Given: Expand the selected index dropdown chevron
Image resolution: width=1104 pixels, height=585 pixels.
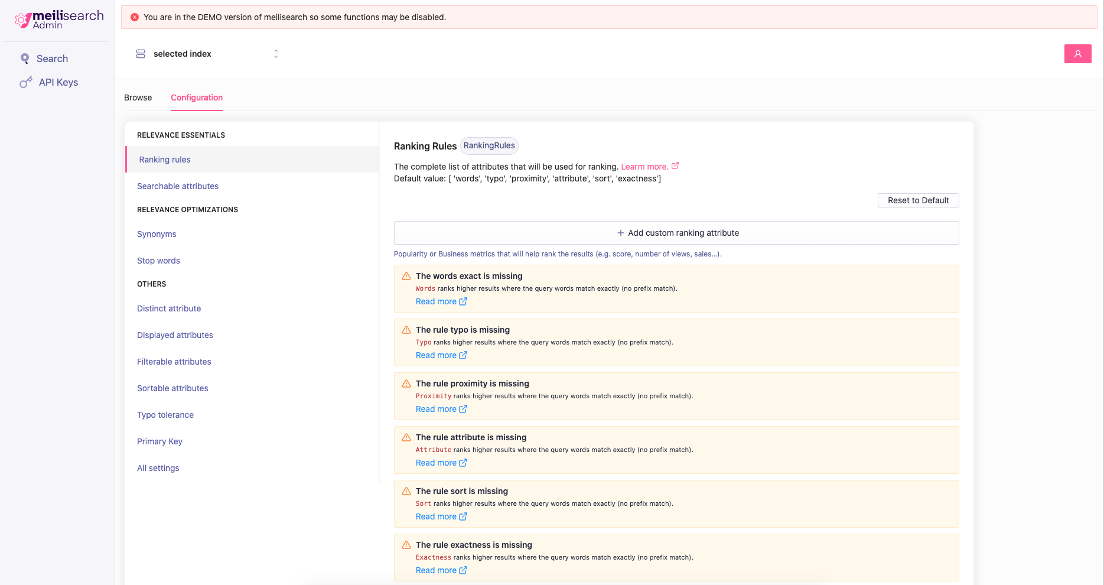Looking at the screenshot, I should pos(275,54).
